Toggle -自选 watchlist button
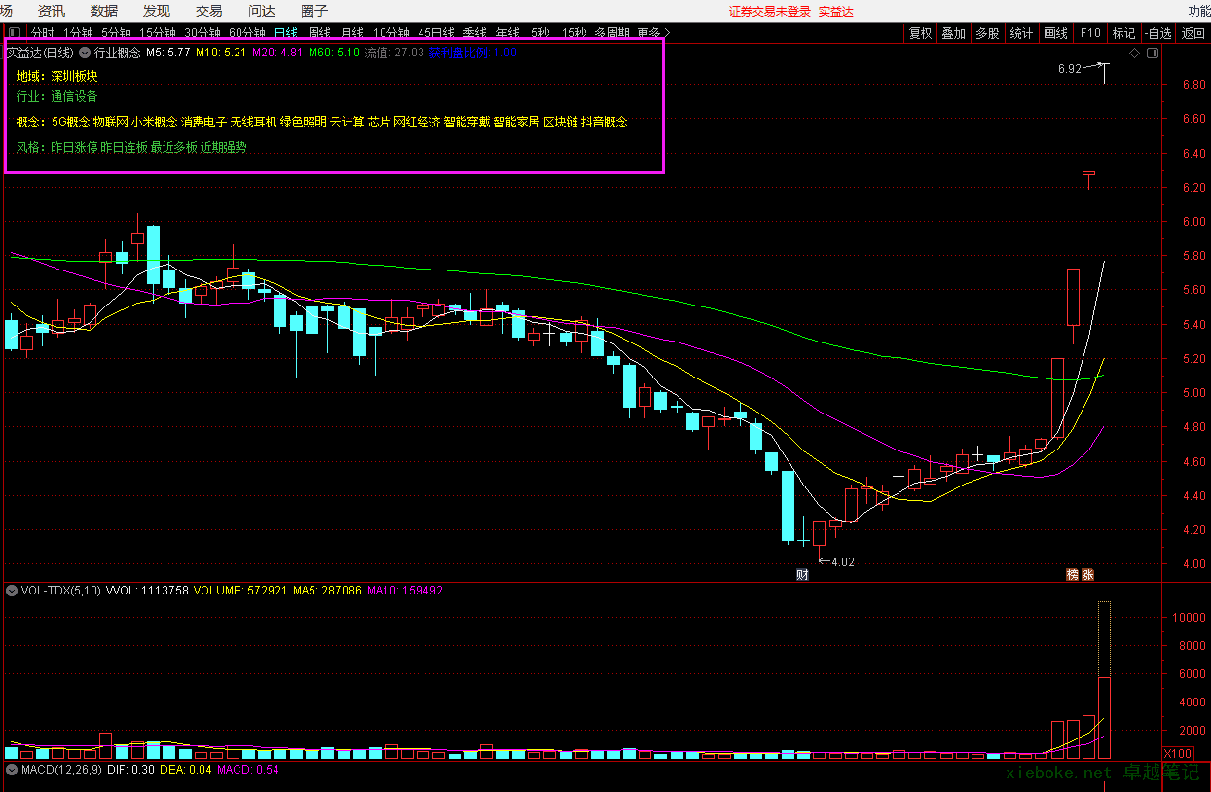Image resolution: width=1211 pixels, height=792 pixels. click(1157, 33)
